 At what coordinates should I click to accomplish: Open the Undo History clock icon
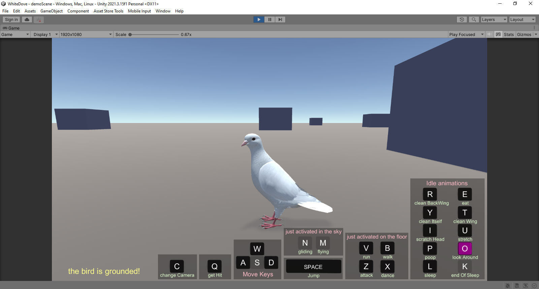click(462, 19)
